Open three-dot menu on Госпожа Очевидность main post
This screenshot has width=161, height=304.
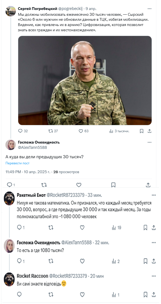click(x=149, y=142)
